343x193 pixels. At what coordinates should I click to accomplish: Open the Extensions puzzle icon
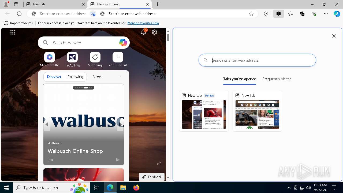(x=266, y=14)
